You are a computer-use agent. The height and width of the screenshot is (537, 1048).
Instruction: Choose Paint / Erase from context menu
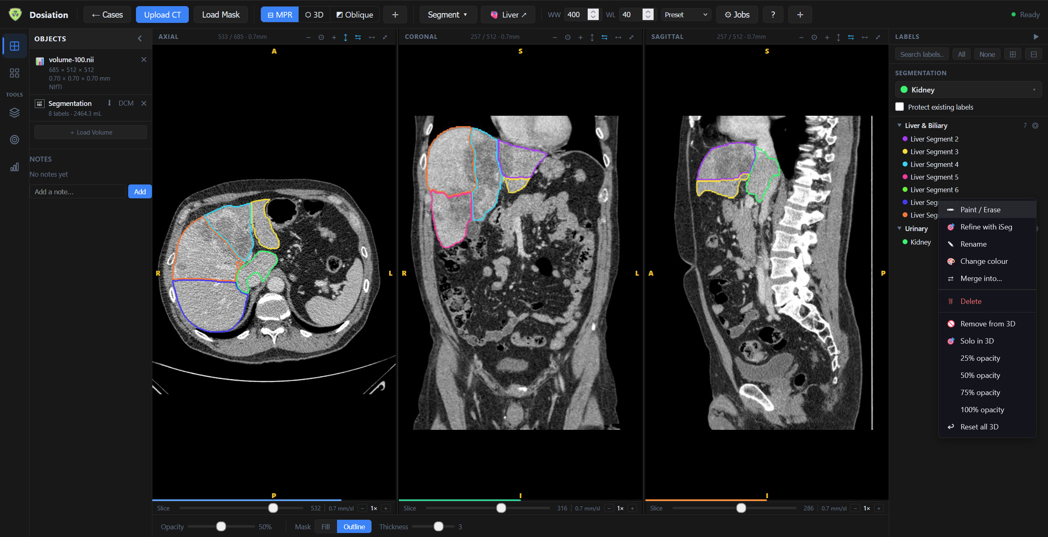coord(987,210)
